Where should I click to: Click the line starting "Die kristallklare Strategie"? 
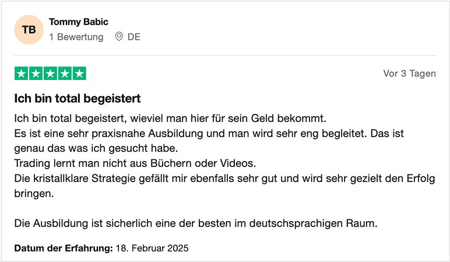click(x=224, y=179)
